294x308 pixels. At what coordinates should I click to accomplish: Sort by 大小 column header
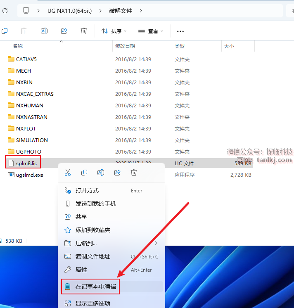229,46
